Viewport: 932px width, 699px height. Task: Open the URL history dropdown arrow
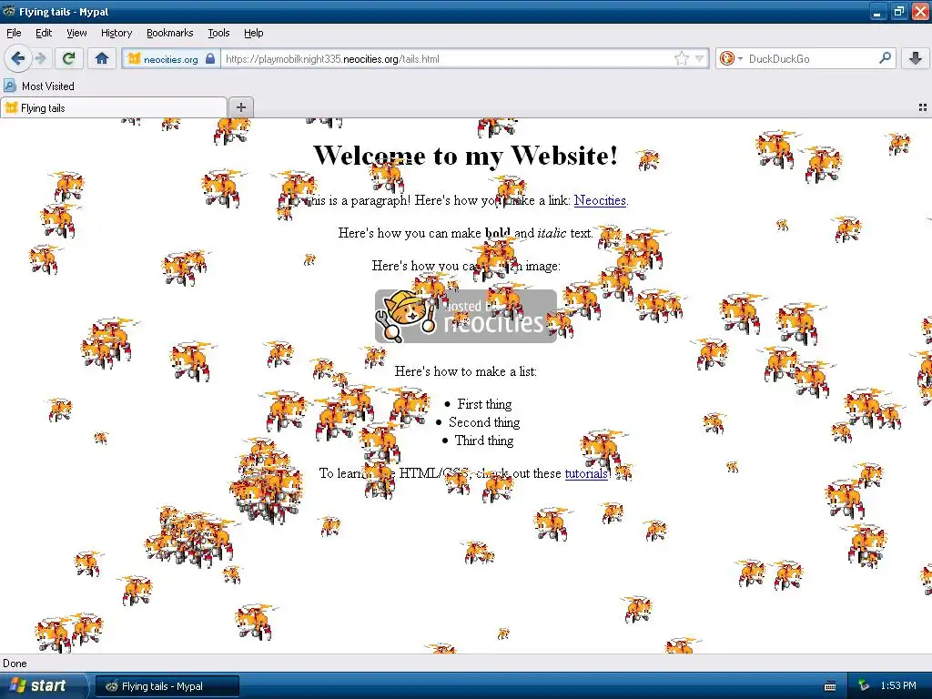(700, 58)
